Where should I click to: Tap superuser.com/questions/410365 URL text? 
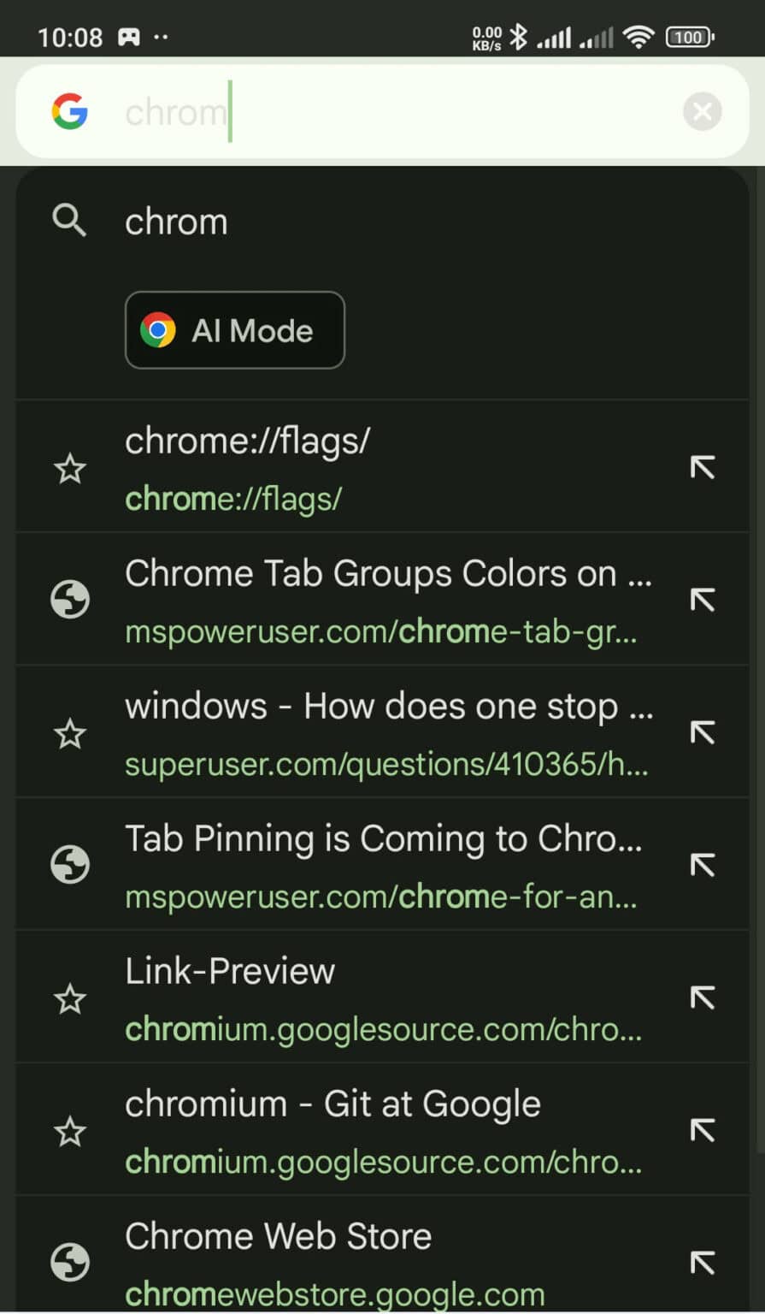(386, 764)
